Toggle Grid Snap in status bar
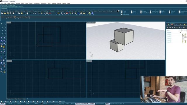Screen dimensions: 187x105 61,104
